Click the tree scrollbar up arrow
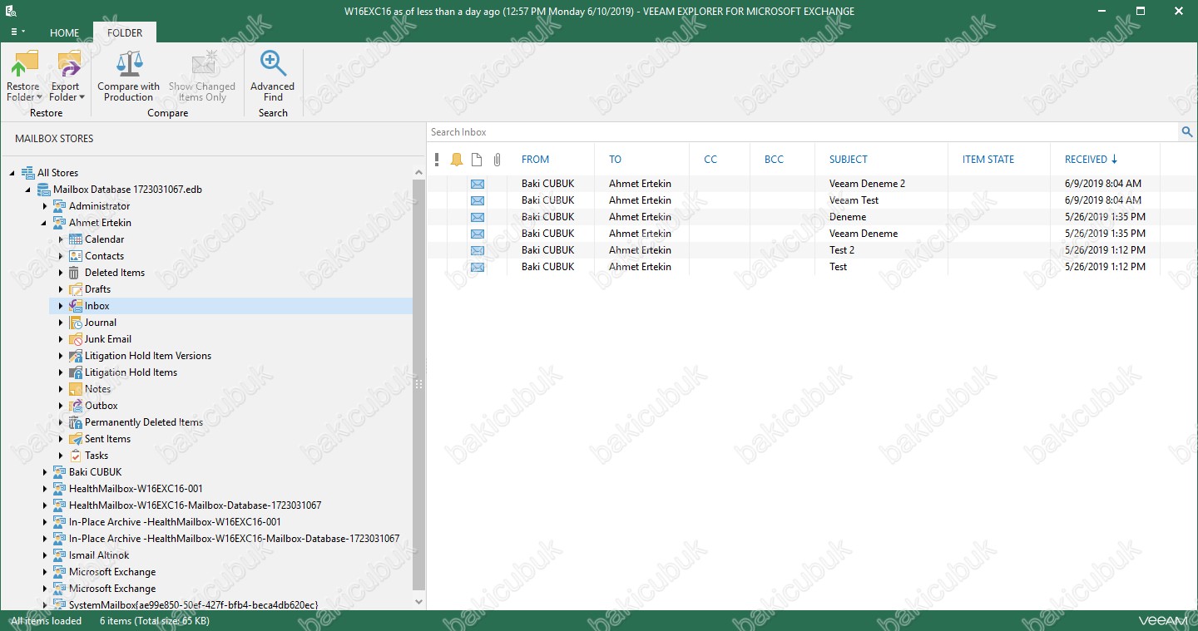 (x=419, y=172)
